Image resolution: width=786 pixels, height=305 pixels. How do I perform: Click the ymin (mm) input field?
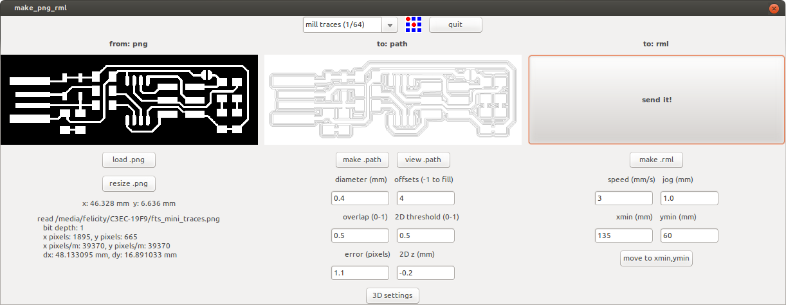[x=690, y=236]
